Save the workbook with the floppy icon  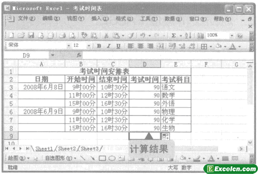(31, 35)
